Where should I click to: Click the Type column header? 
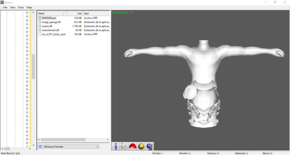pyautogui.click(x=96, y=13)
